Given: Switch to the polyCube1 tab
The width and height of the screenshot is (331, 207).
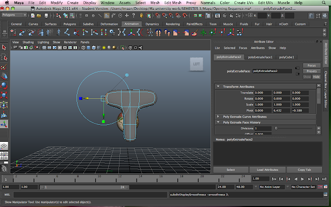Looking at the screenshot, I should [287, 57].
